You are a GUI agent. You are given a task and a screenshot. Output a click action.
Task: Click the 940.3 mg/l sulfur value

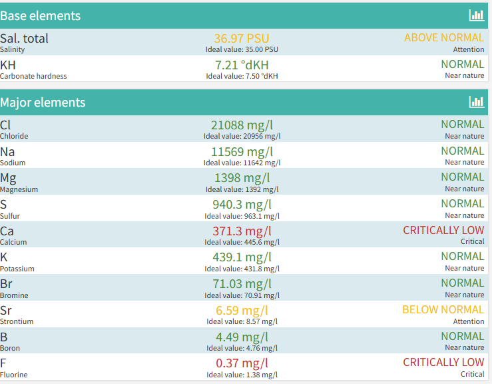[x=242, y=205]
